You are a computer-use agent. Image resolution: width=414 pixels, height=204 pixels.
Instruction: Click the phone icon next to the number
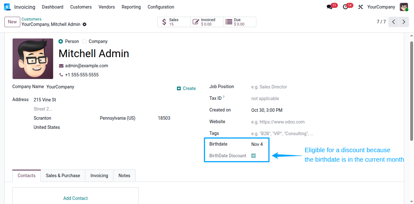[x=61, y=75]
